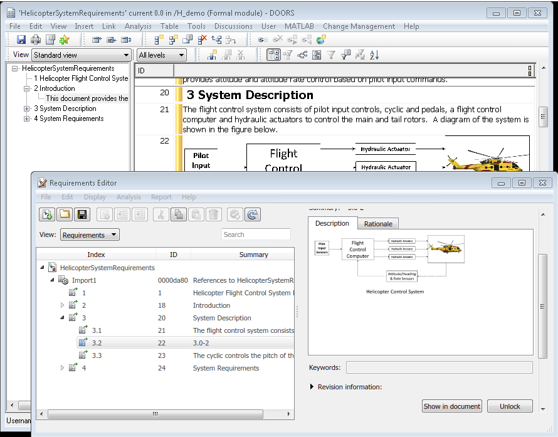This screenshot has height=437, width=558.
Task: Expand 3 System Description node in DOORS tree
Action: [27, 108]
